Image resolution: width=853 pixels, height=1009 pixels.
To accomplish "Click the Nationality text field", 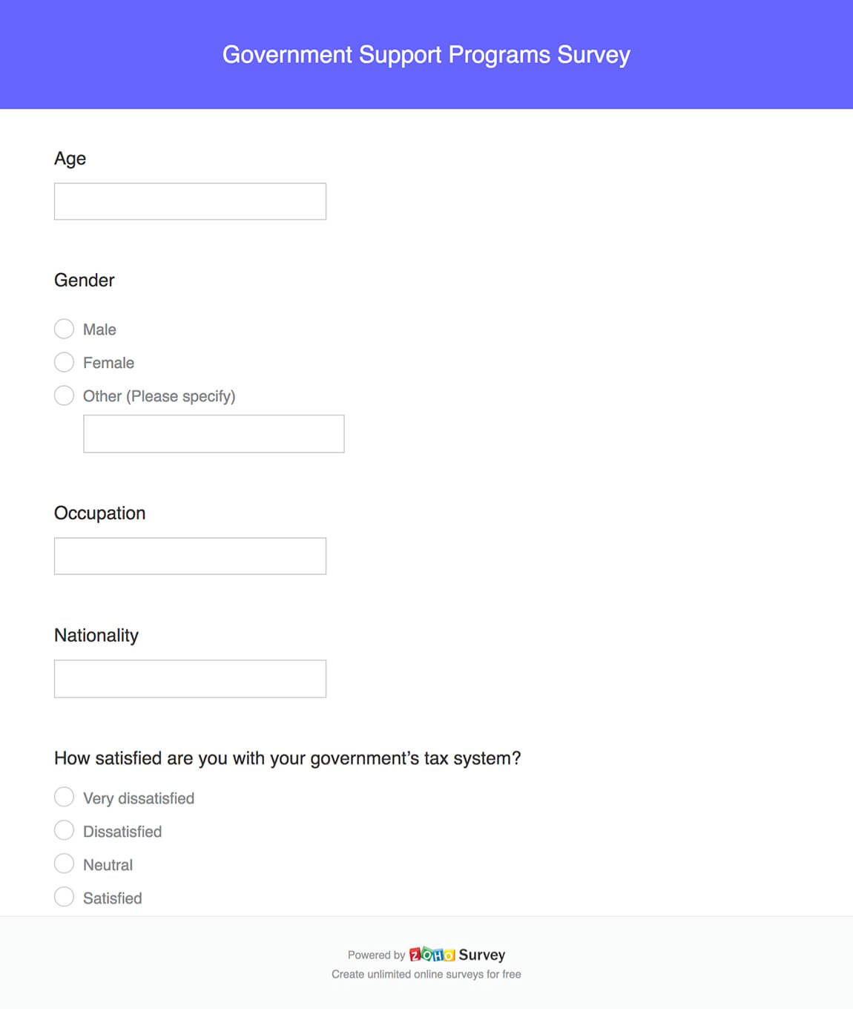I will (x=190, y=678).
